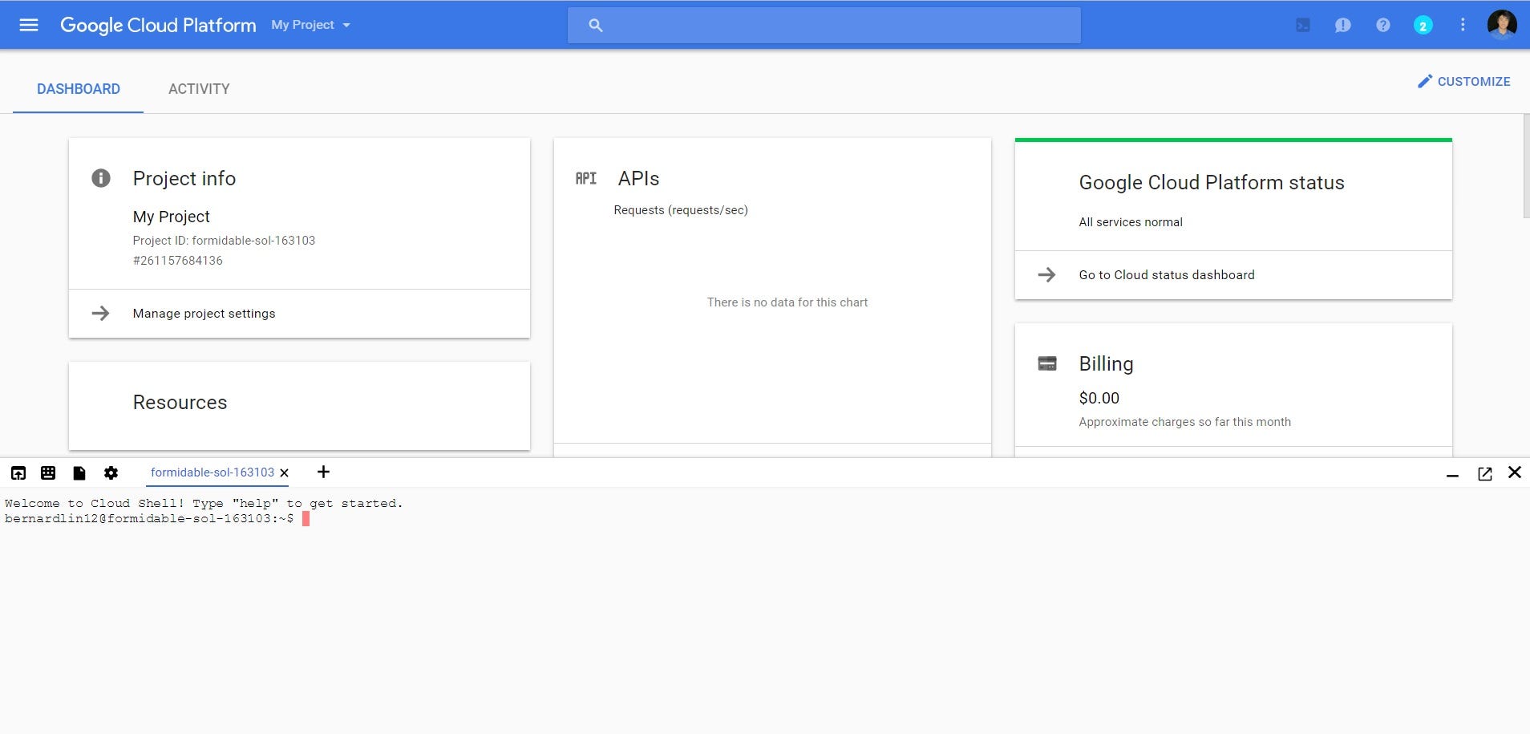Focus the top search field
Screen dimensions: 1530x734
pos(824,25)
